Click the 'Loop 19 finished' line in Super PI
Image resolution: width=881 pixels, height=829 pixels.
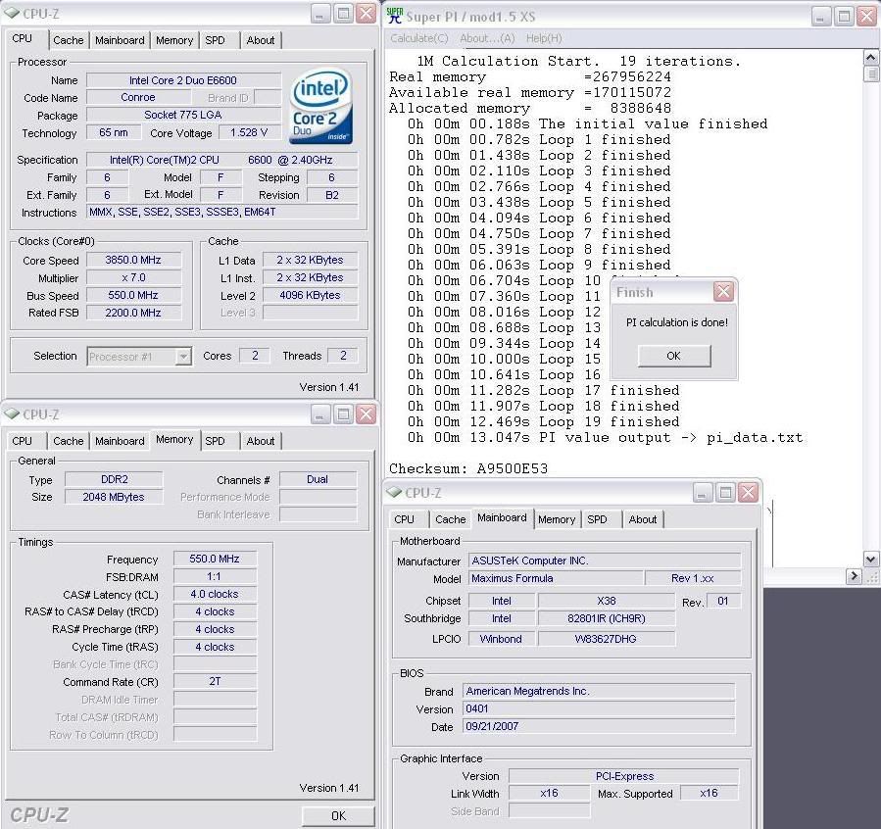543,421
